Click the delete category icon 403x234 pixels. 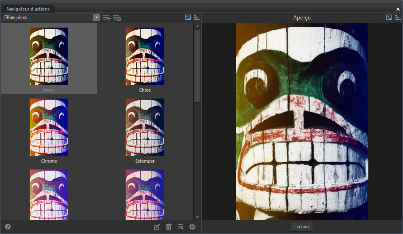pos(117,17)
